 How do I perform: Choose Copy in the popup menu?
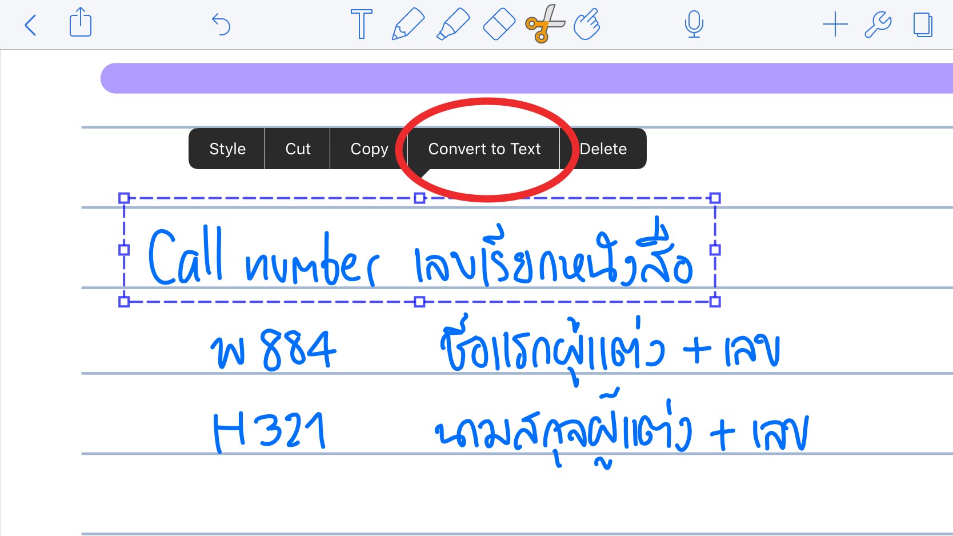point(369,149)
